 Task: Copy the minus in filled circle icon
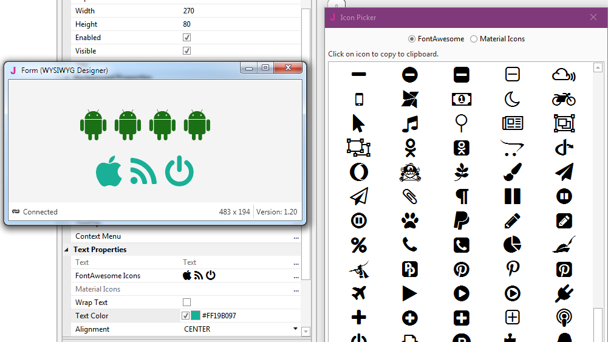[410, 75]
